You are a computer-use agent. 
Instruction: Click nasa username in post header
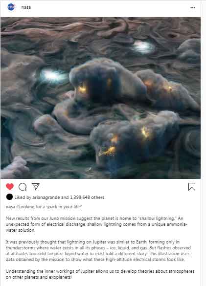(x=26, y=7)
